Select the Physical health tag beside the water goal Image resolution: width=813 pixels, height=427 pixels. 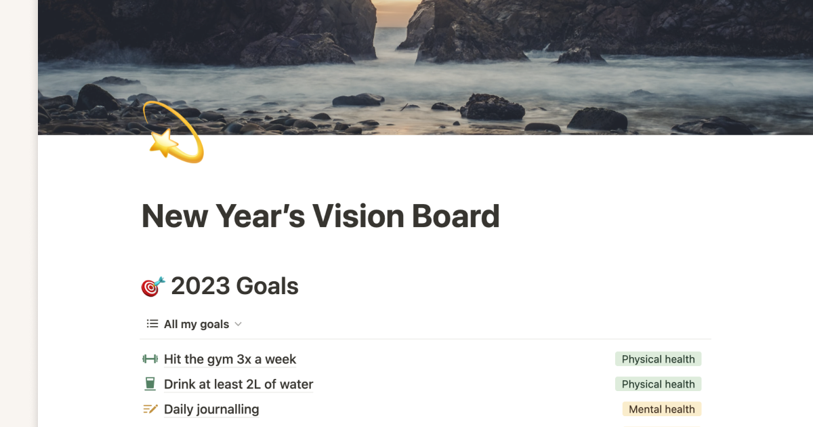(x=658, y=384)
